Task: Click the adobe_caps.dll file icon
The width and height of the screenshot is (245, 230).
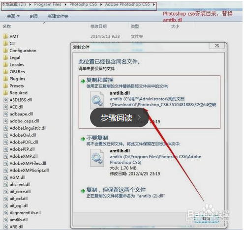Action: click(6, 121)
